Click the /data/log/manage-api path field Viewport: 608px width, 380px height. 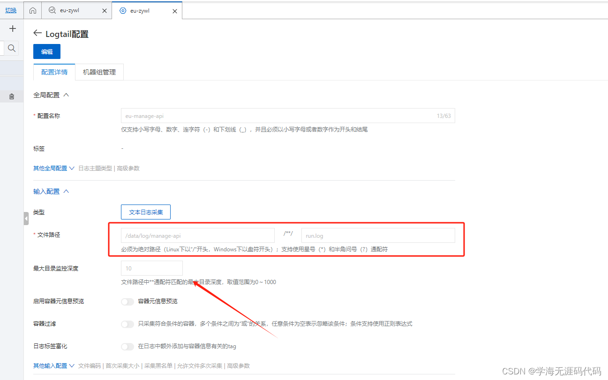point(198,235)
